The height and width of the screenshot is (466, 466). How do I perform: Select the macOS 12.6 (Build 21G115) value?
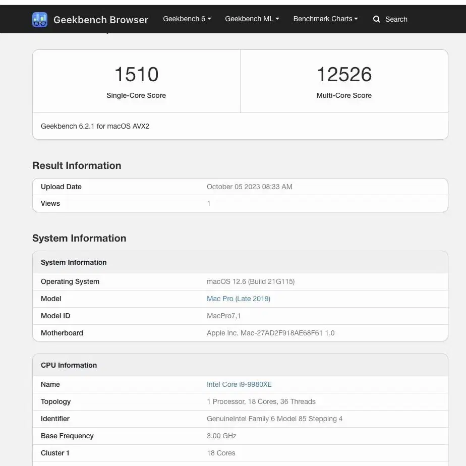click(x=251, y=281)
